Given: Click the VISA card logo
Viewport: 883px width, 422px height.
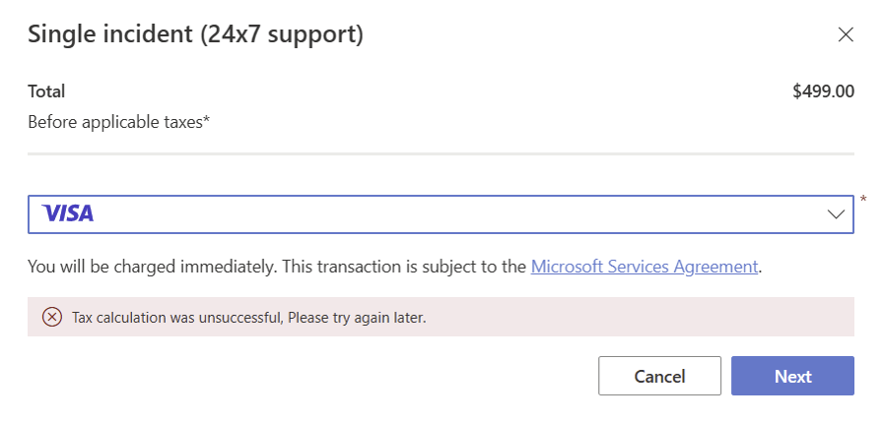Looking at the screenshot, I should [68, 213].
